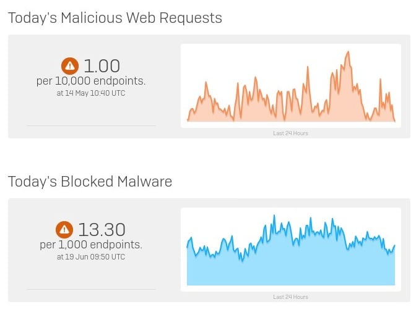Click 'Last 24 Hours' label under orange chart

click(290, 133)
